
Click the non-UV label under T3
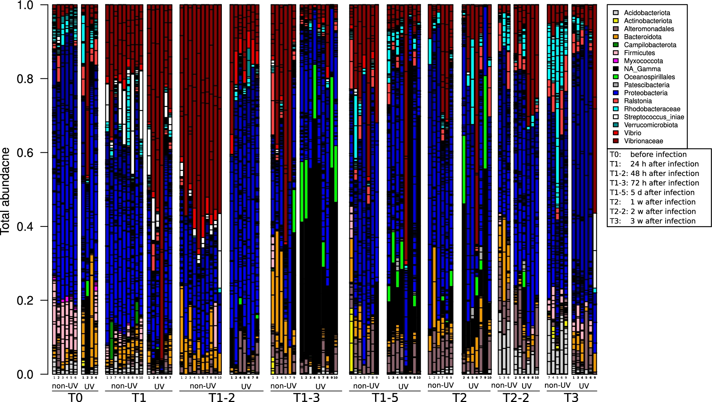click(558, 385)
